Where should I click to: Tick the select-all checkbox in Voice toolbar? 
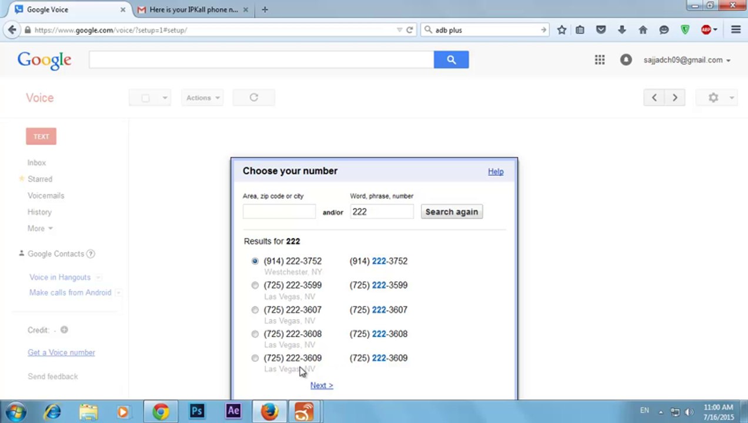pos(146,98)
